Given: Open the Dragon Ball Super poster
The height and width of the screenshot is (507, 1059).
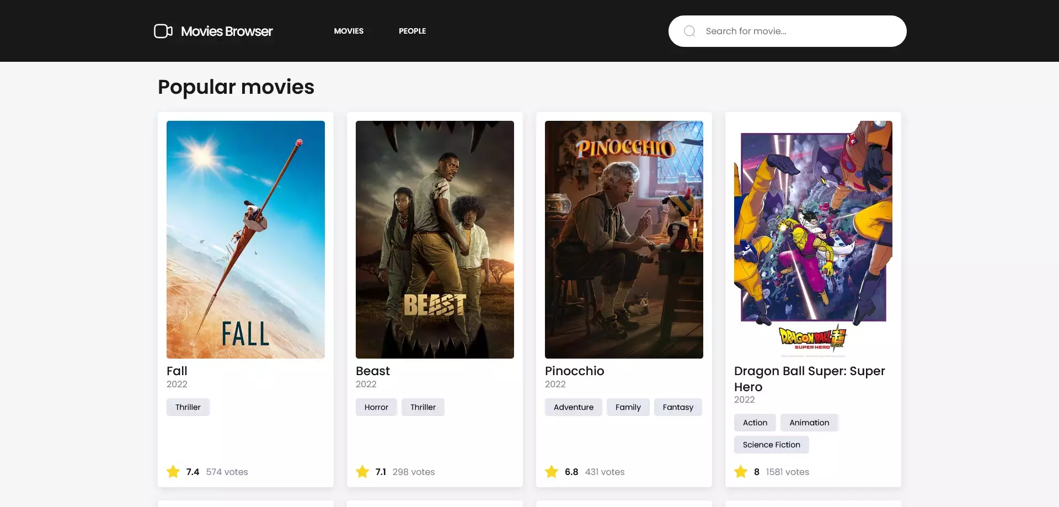Looking at the screenshot, I should [813, 239].
